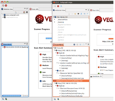Viewport: 115px width, 101px height.
Task: Click home icon in right Website View toolbar
Action: (69, 14)
